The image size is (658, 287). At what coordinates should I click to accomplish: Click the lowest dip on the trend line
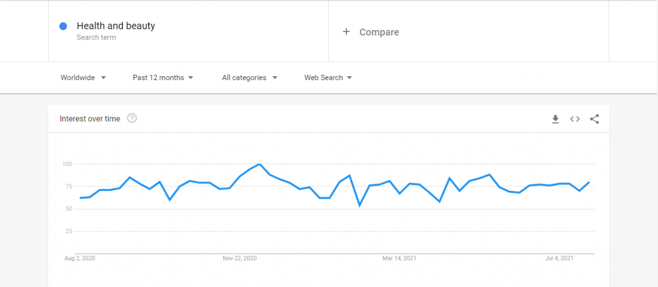(x=360, y=206)
